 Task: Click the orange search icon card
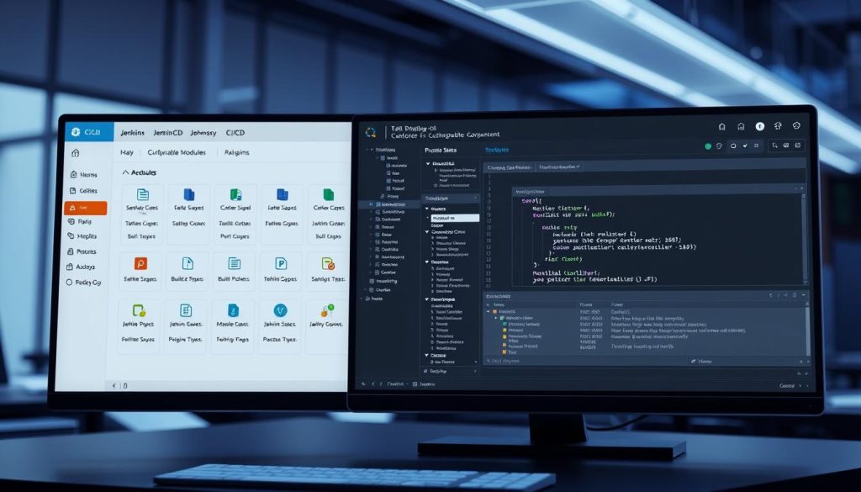(140, 263)
